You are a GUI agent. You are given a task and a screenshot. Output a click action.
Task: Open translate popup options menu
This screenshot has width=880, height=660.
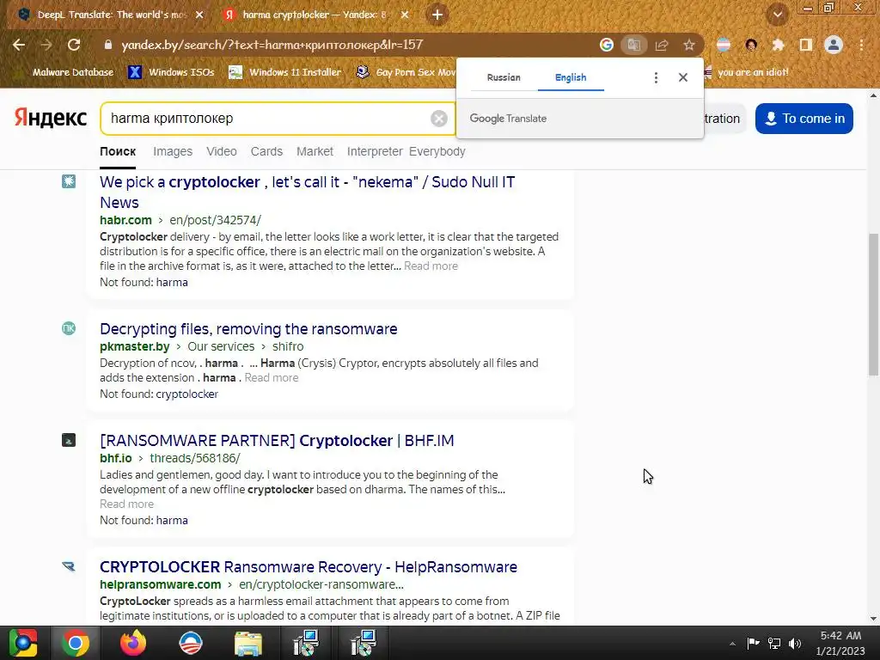tap(656, 77)
